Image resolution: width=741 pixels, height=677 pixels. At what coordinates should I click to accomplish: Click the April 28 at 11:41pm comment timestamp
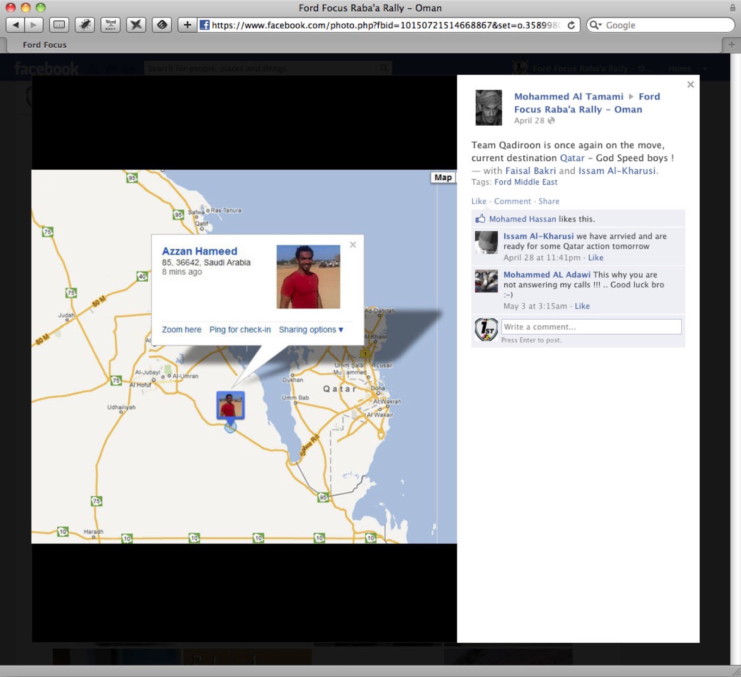tap(542, 258)
